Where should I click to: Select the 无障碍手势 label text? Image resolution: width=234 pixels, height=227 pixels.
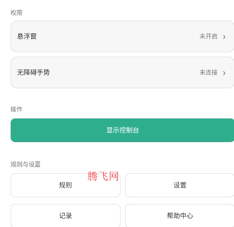click(33, 72)
